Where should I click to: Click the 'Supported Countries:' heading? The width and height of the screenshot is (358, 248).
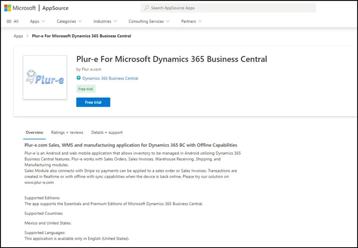coord(44,213)
